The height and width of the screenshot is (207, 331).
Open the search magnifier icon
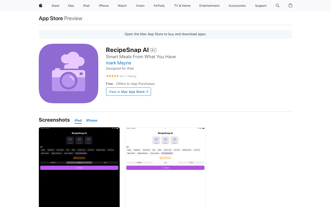click(277, 5)
